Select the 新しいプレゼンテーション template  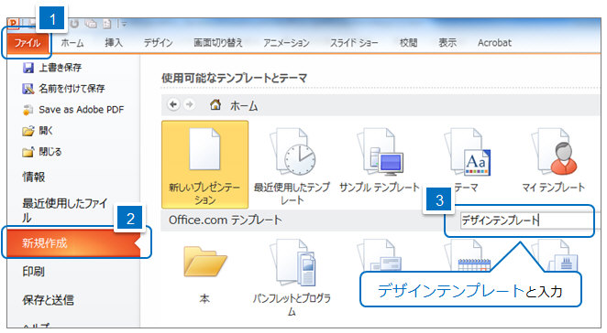pos(204,164)
